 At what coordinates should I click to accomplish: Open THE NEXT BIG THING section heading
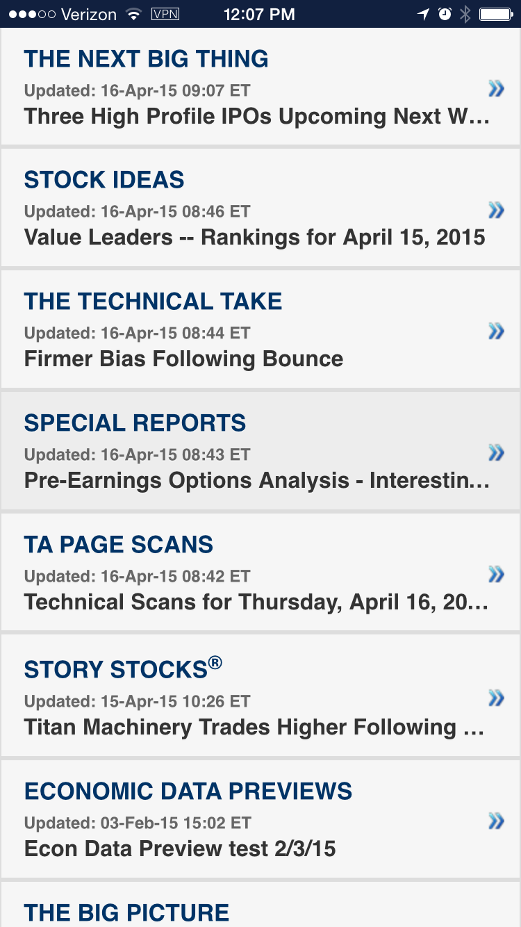(x=146, y=59)
